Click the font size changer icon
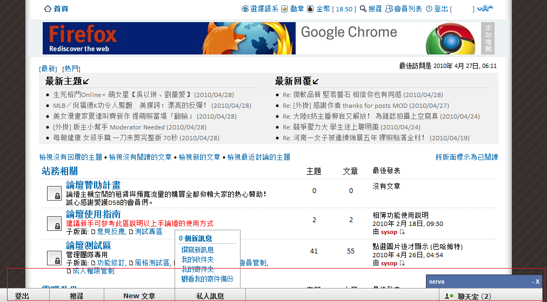Screen dimensions: 547x302 tap(485, 8)
